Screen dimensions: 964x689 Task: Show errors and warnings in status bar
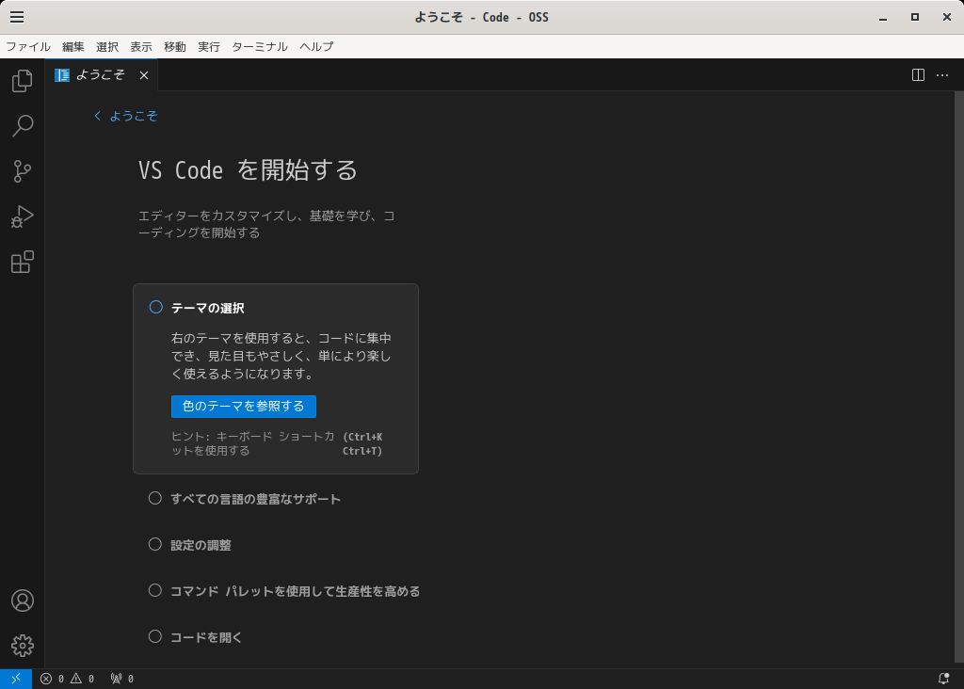[x=67, y=679]
